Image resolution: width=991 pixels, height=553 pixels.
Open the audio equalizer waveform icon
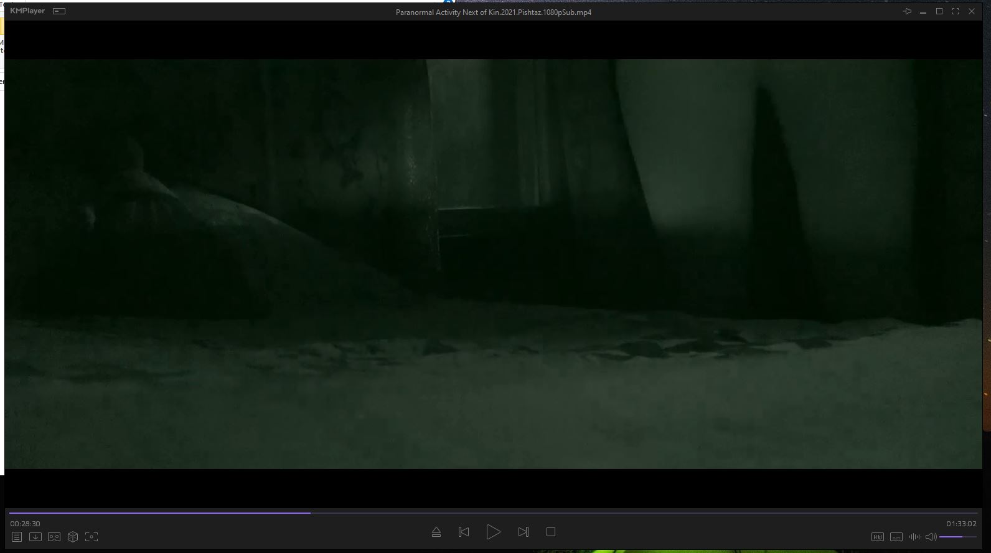tap(914, 537)
